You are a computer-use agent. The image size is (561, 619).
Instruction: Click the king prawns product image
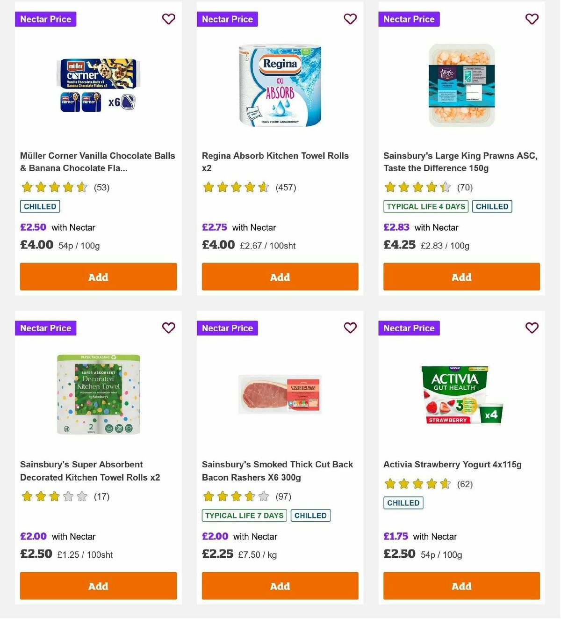pyautogui.click(x=461, y=85)
